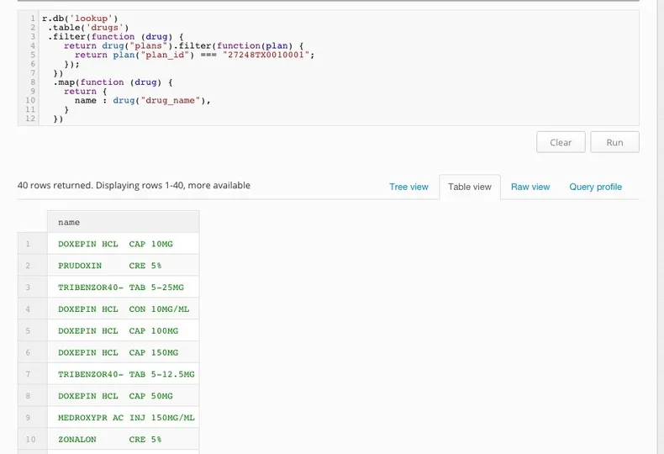Open the Query profile tab
This screenshot has height=454, width=664.
595,187
